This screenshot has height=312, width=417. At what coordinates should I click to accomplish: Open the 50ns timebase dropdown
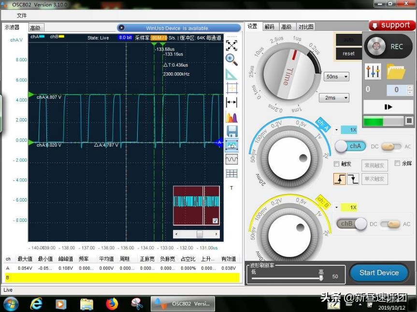337,77
